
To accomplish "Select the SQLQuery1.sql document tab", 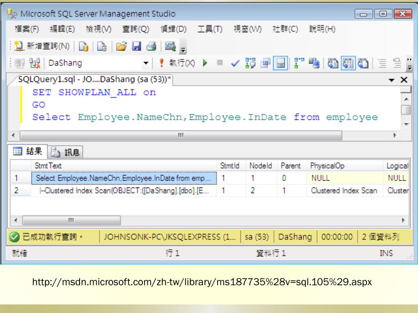I will [x=94, y=79].
